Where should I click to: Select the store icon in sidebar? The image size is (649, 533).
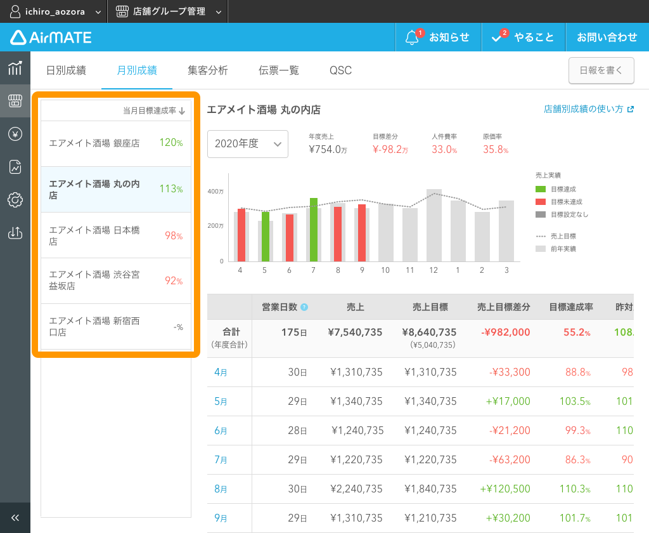click(15, 101)
